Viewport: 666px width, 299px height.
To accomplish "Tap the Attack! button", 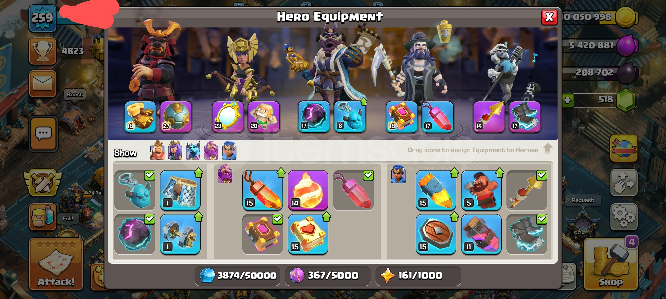I will pyautogui.click(x=56, y=264).
